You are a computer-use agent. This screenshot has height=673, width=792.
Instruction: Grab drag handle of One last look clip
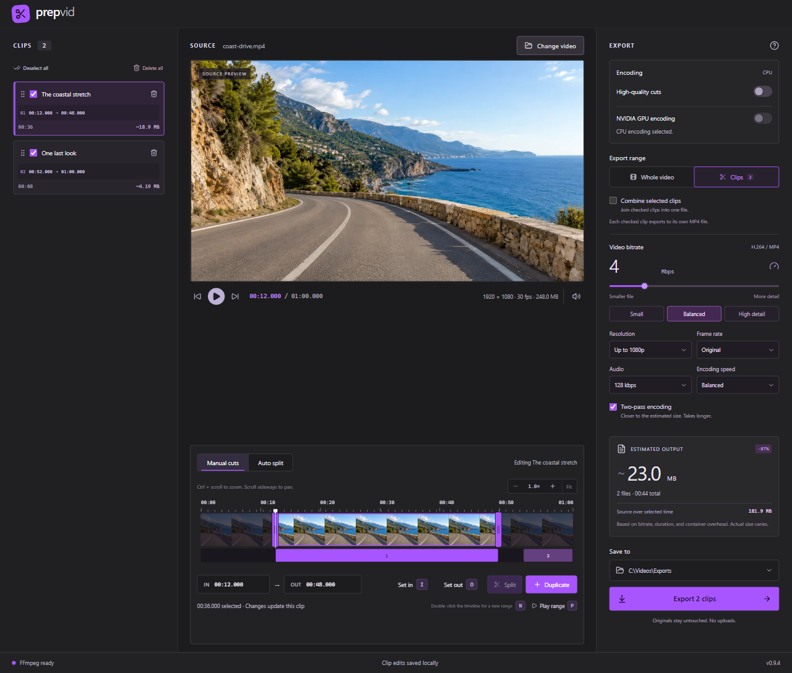pos(23,153)
